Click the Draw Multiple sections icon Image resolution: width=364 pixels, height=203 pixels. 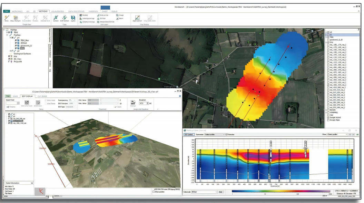pos(16,18)
